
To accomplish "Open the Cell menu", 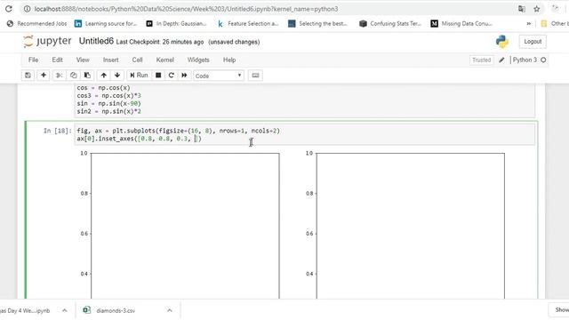I will 137,60.
